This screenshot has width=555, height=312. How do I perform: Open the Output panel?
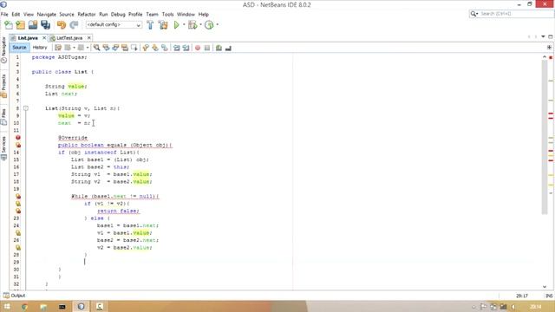(x=15, y=296)
